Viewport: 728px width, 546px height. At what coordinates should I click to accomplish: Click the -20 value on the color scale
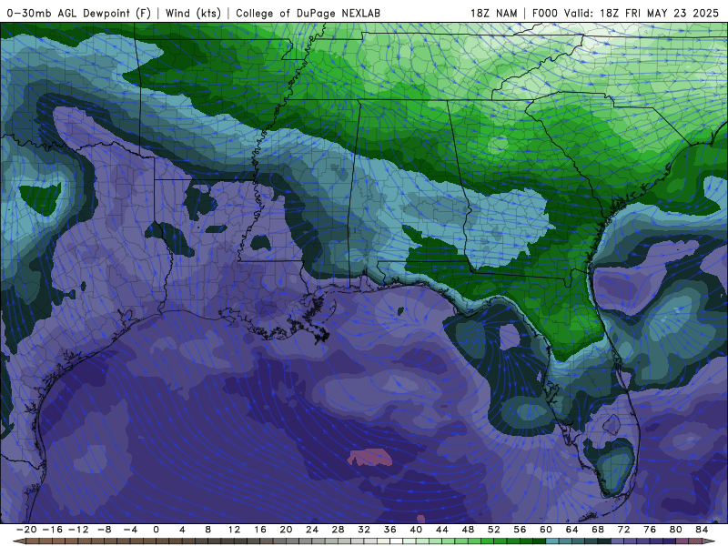(26, 530)
